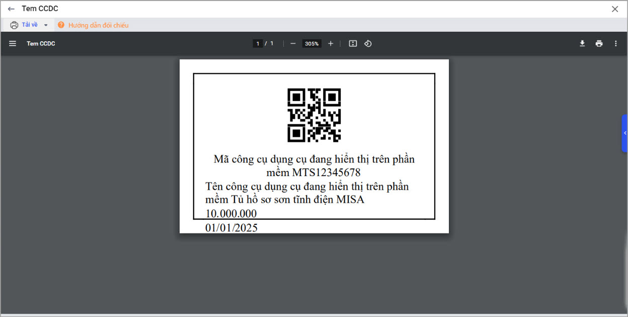Click the Tem CCDC title in PDF toolbar

(x=41, y=44)
